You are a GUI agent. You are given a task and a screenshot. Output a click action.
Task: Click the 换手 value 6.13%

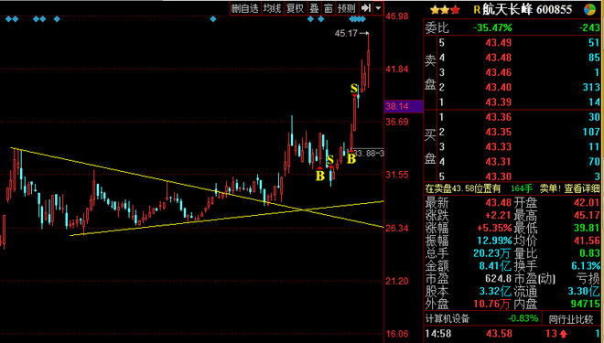586,266
